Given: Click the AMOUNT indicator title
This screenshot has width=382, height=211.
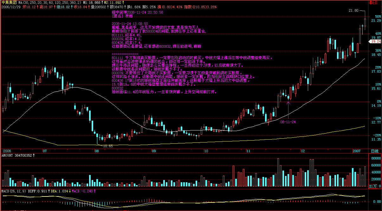Looking at the screenshot, I should pos(8,155).
